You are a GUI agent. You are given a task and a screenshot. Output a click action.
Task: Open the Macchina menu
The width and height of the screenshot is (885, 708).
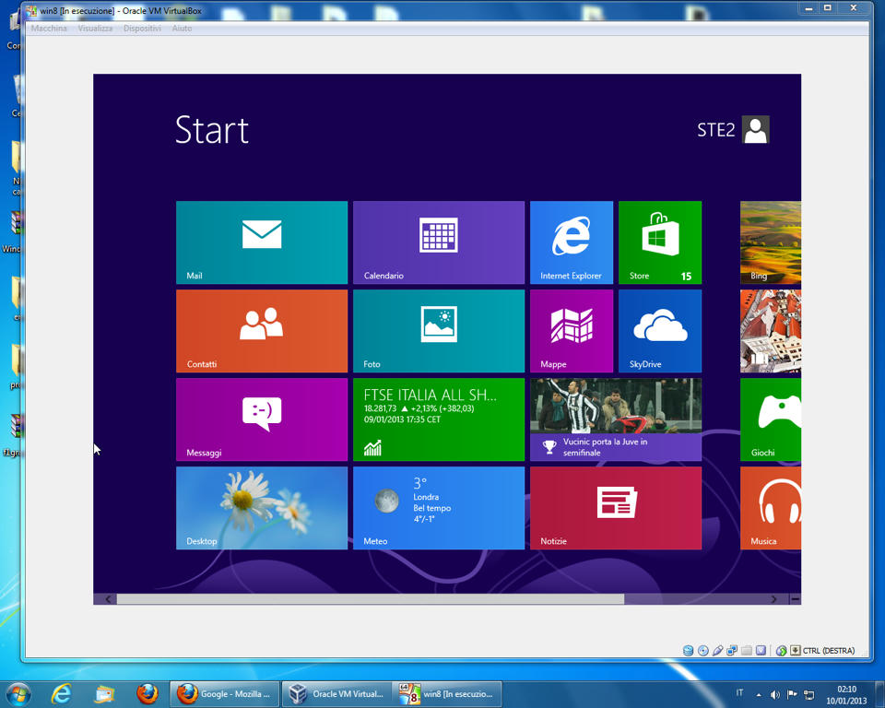pos(49,29)
